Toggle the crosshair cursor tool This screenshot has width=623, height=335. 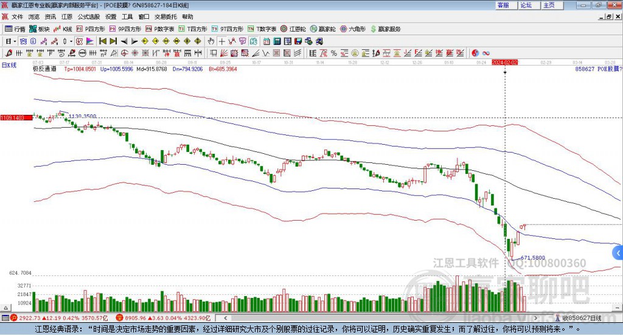tap(222, 41)
